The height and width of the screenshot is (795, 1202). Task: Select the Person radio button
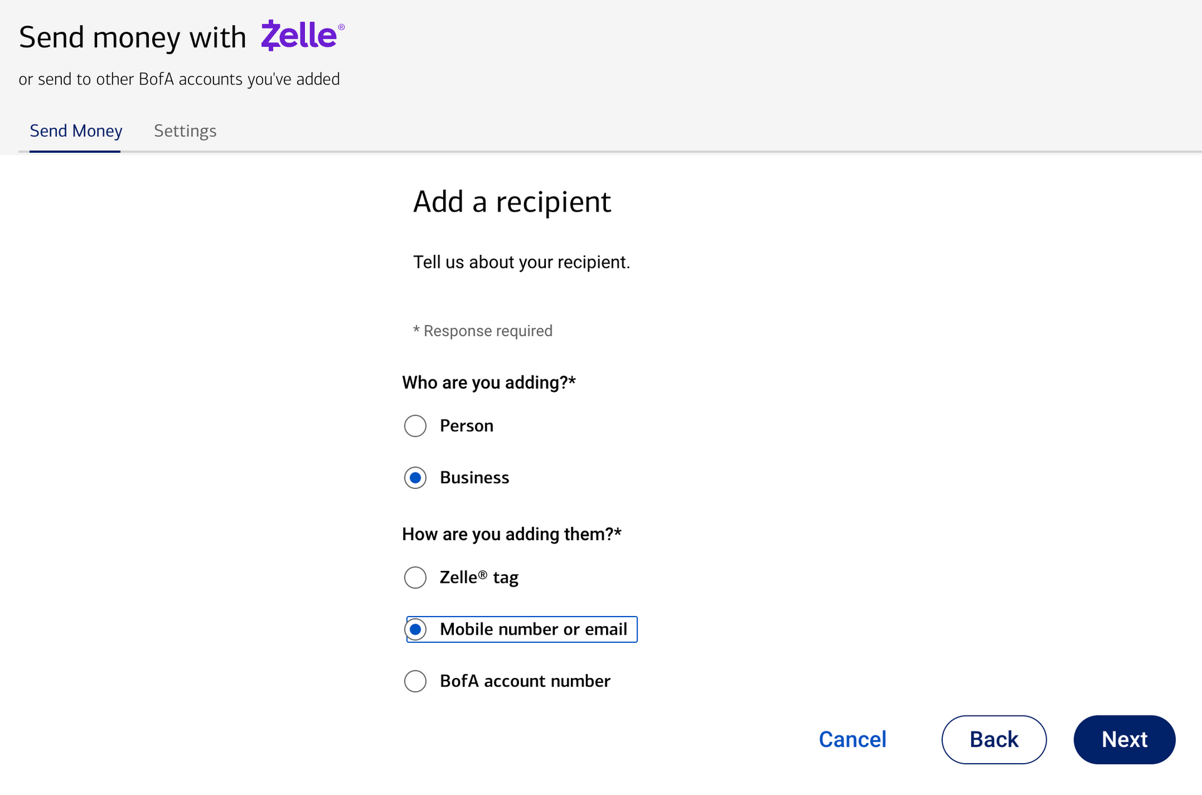point(415,426)
